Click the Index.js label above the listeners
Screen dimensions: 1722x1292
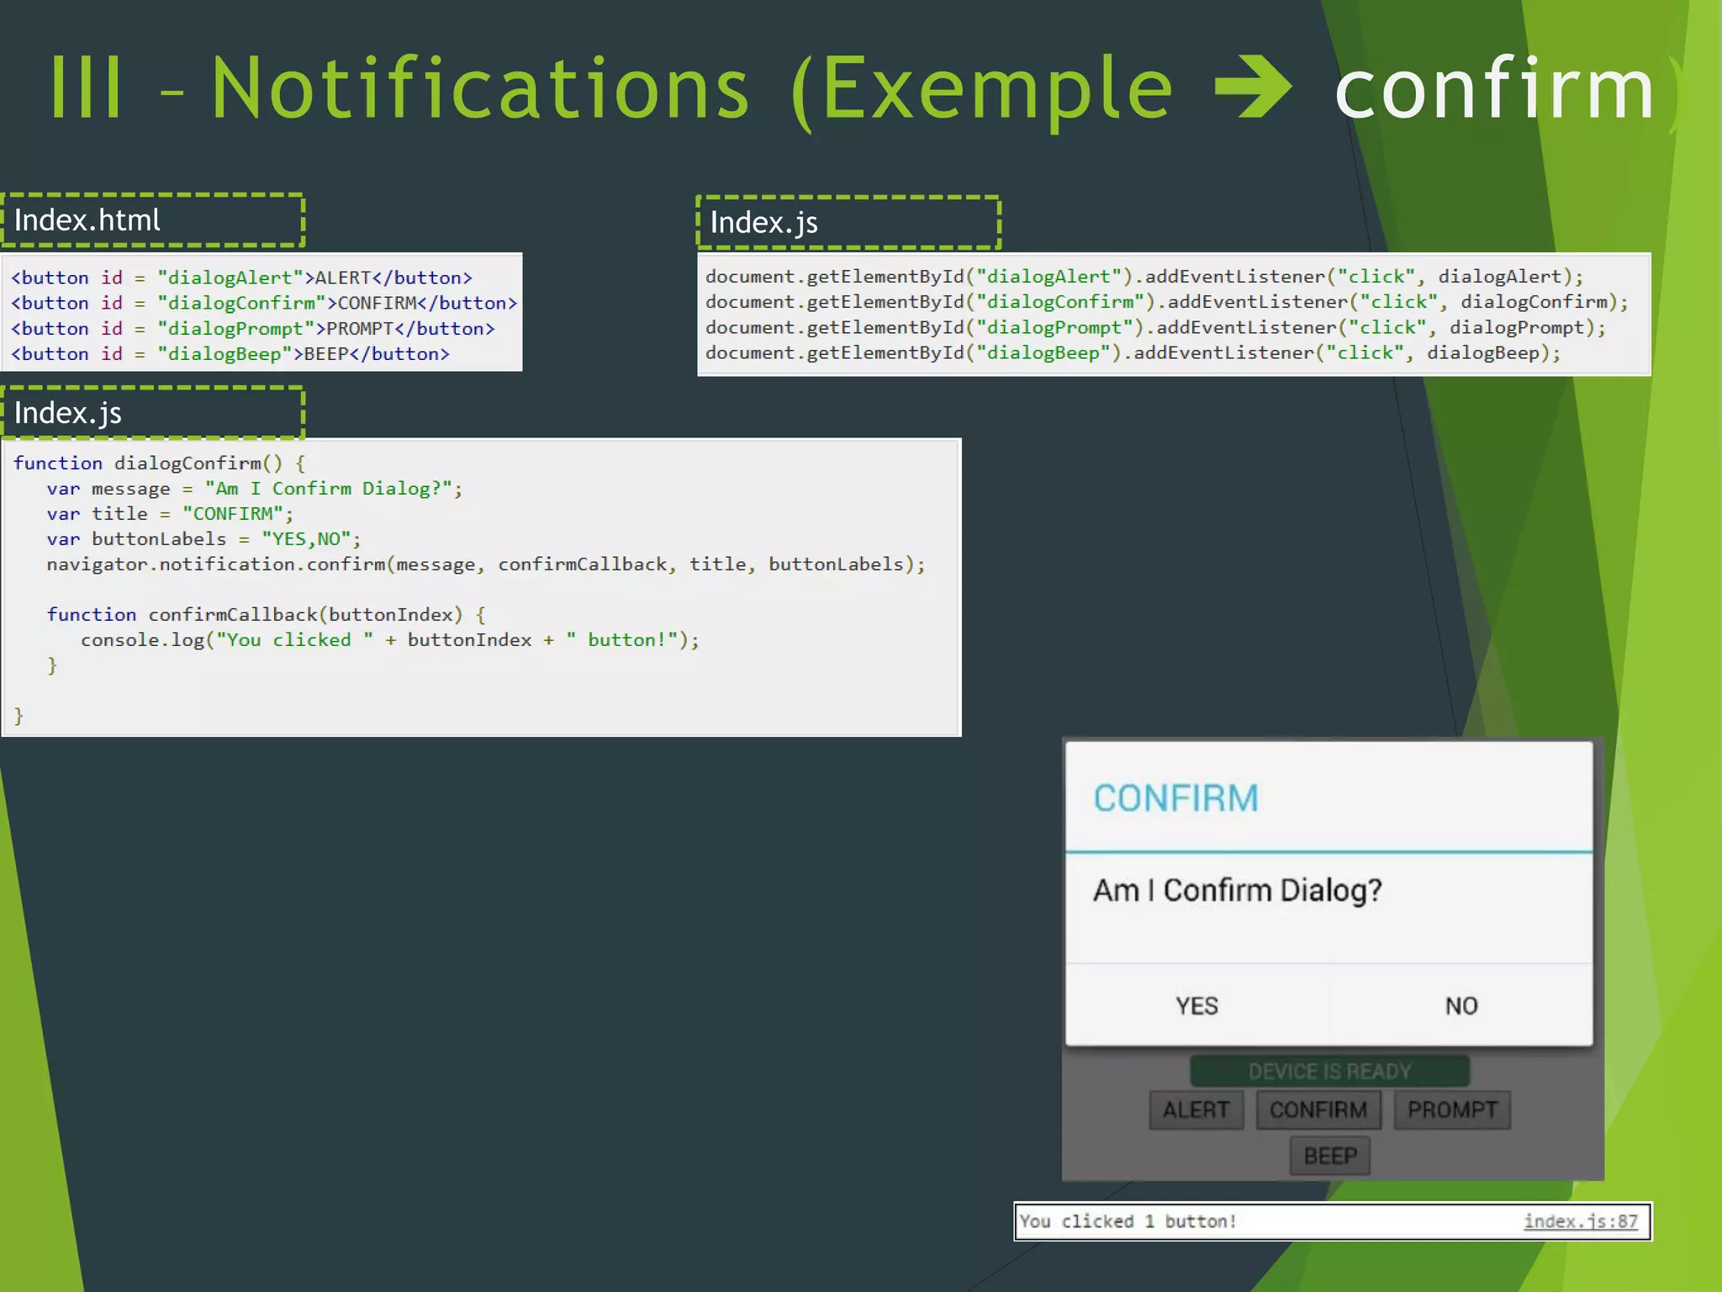click(x=848, y=222)
